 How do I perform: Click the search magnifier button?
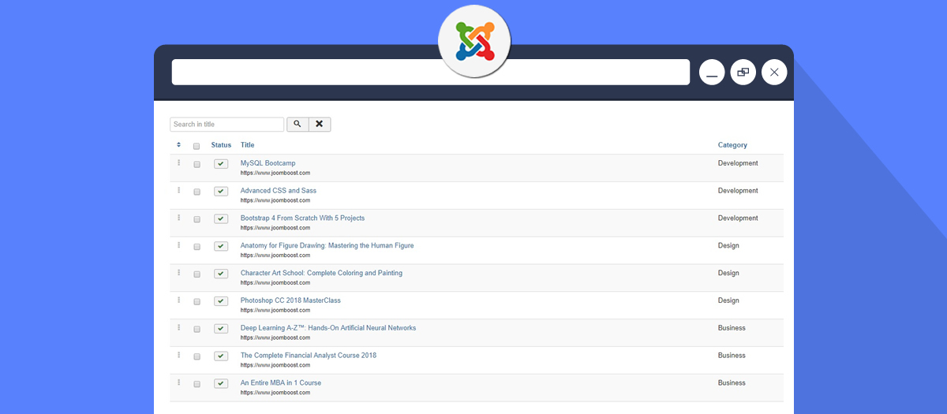click(x=298, y=125)
